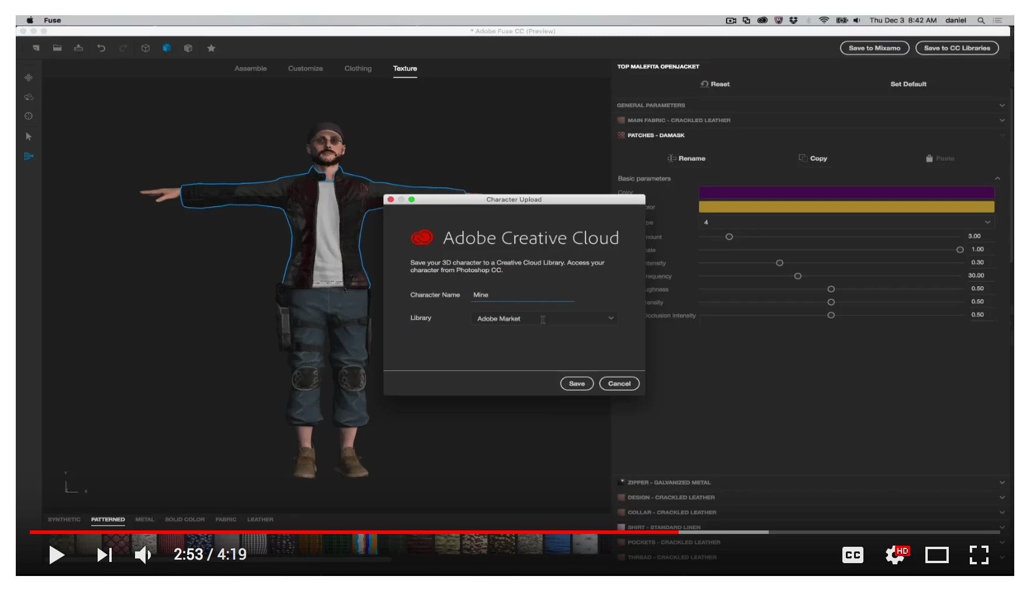Click the Rename icon button
The image size is (1023, 590).
pyautogui.click(x=672, y=158)
